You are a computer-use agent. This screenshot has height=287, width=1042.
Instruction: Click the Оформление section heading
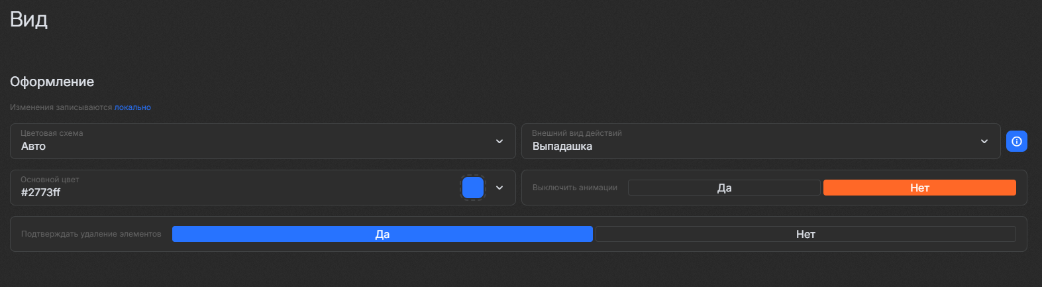tap(52, 82)
